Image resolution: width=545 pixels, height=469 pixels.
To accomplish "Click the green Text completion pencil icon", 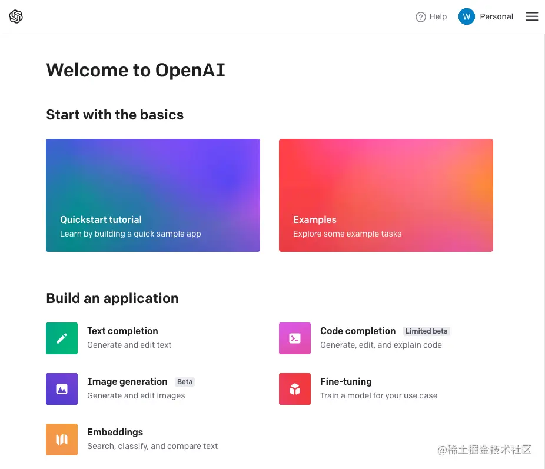I will click(62, 338).
